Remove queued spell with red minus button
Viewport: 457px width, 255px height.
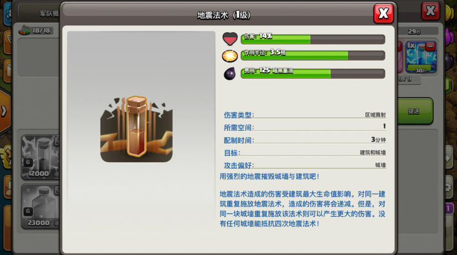(430, 46)
